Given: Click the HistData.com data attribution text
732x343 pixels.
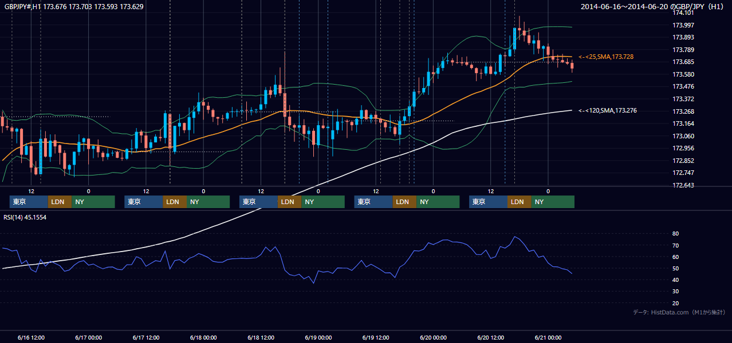Looking at the screenshot, I should click(679, 312).
